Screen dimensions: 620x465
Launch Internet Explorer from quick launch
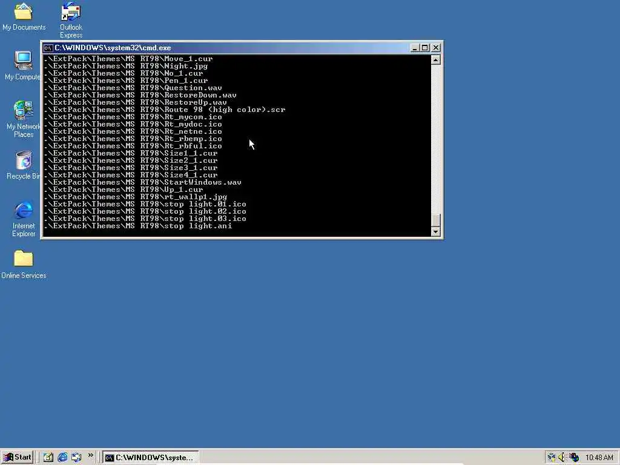(x=62, y=457)
